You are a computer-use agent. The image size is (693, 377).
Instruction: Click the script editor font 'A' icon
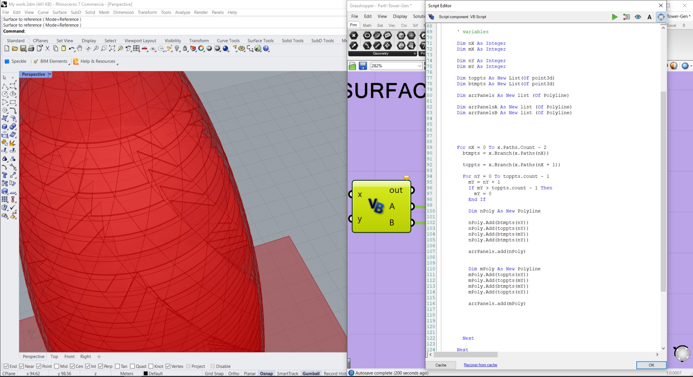649,17
